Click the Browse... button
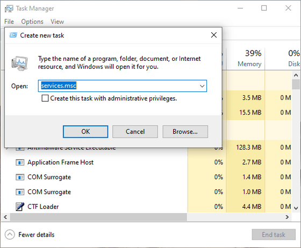 click(185, 132)
